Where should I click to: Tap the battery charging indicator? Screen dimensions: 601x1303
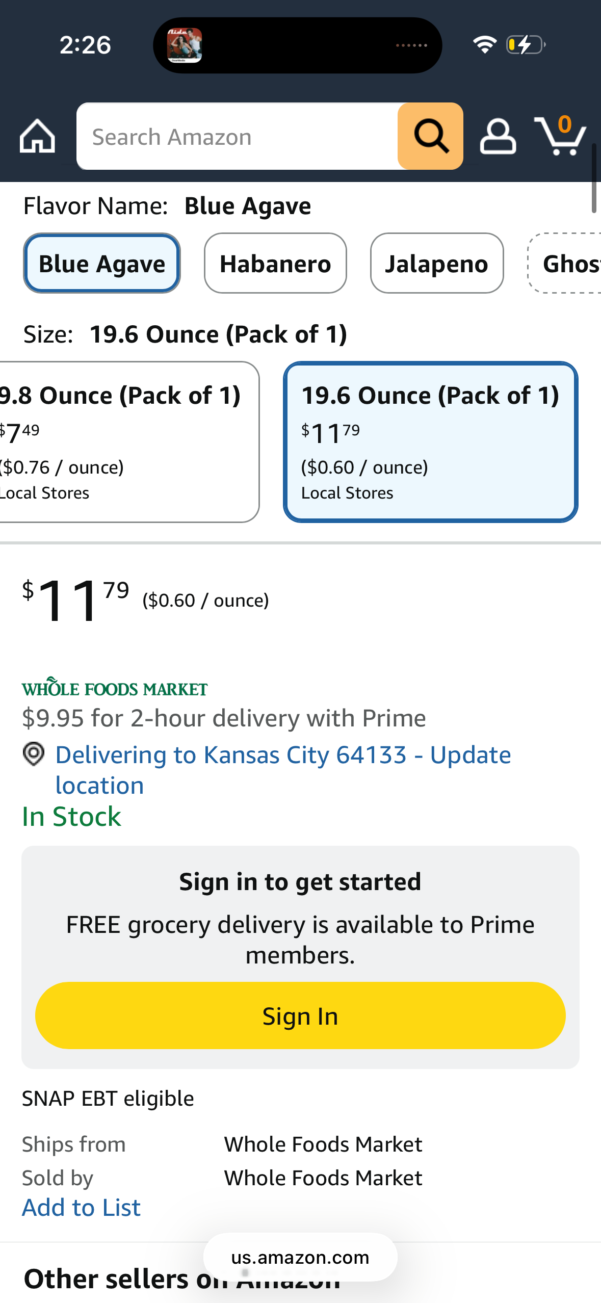tap(526, 45)
